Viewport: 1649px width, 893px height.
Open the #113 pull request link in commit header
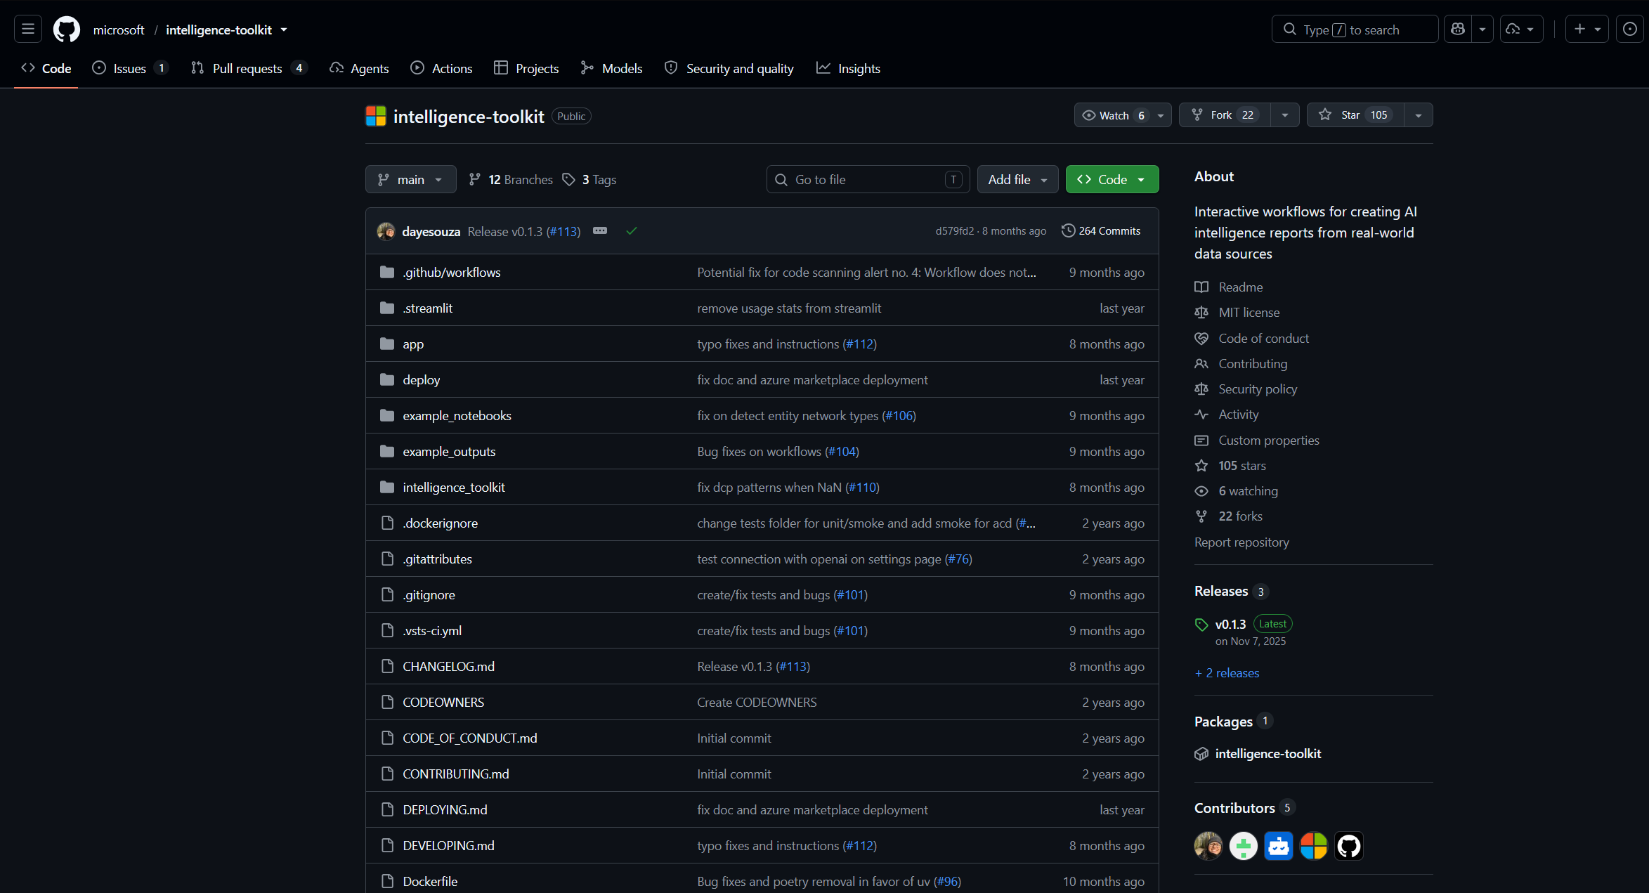tap(563, 232)
